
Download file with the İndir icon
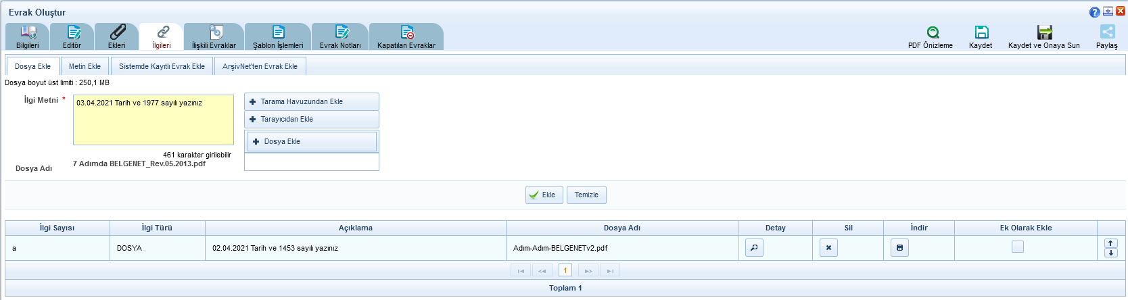point(899,248)
